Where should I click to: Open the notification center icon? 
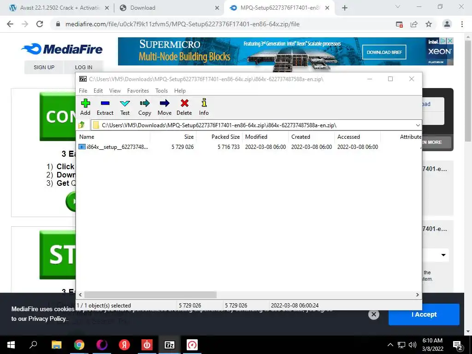pos(458,345)
